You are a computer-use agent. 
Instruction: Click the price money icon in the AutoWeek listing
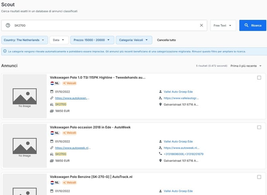point(52,160)
